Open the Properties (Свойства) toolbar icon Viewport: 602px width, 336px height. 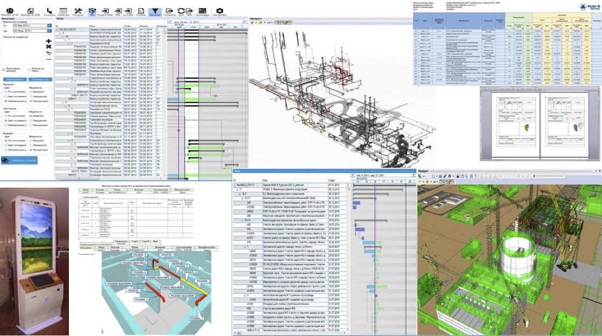pos(64,12)
